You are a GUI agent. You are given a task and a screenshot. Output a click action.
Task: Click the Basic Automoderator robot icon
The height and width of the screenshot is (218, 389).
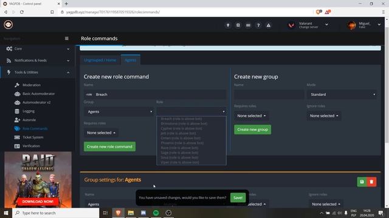(17, 94)
